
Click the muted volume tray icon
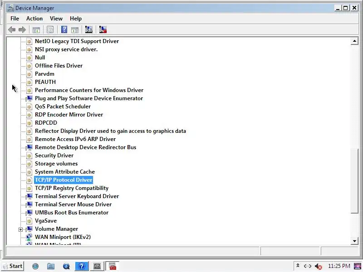(319, 267)
